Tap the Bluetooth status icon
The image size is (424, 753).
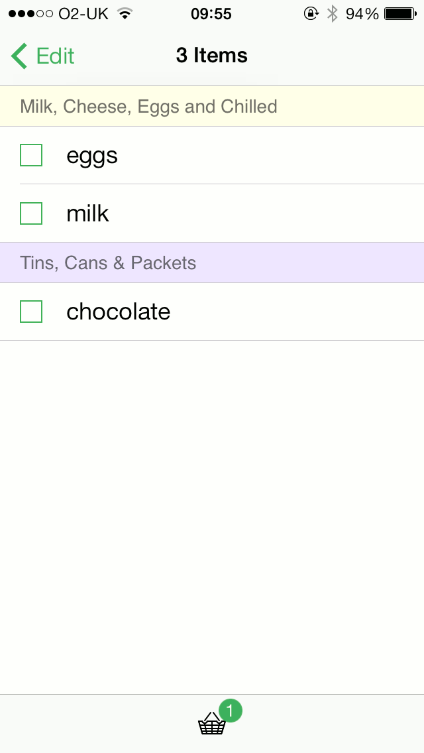pyautogui.click(x=333, y=13)
